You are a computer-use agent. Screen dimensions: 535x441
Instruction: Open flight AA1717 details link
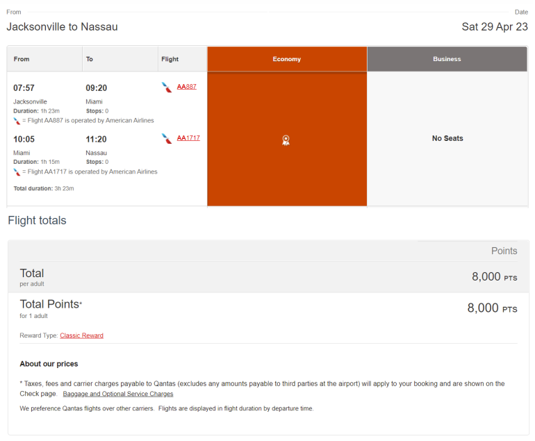[x=188, y=138]
